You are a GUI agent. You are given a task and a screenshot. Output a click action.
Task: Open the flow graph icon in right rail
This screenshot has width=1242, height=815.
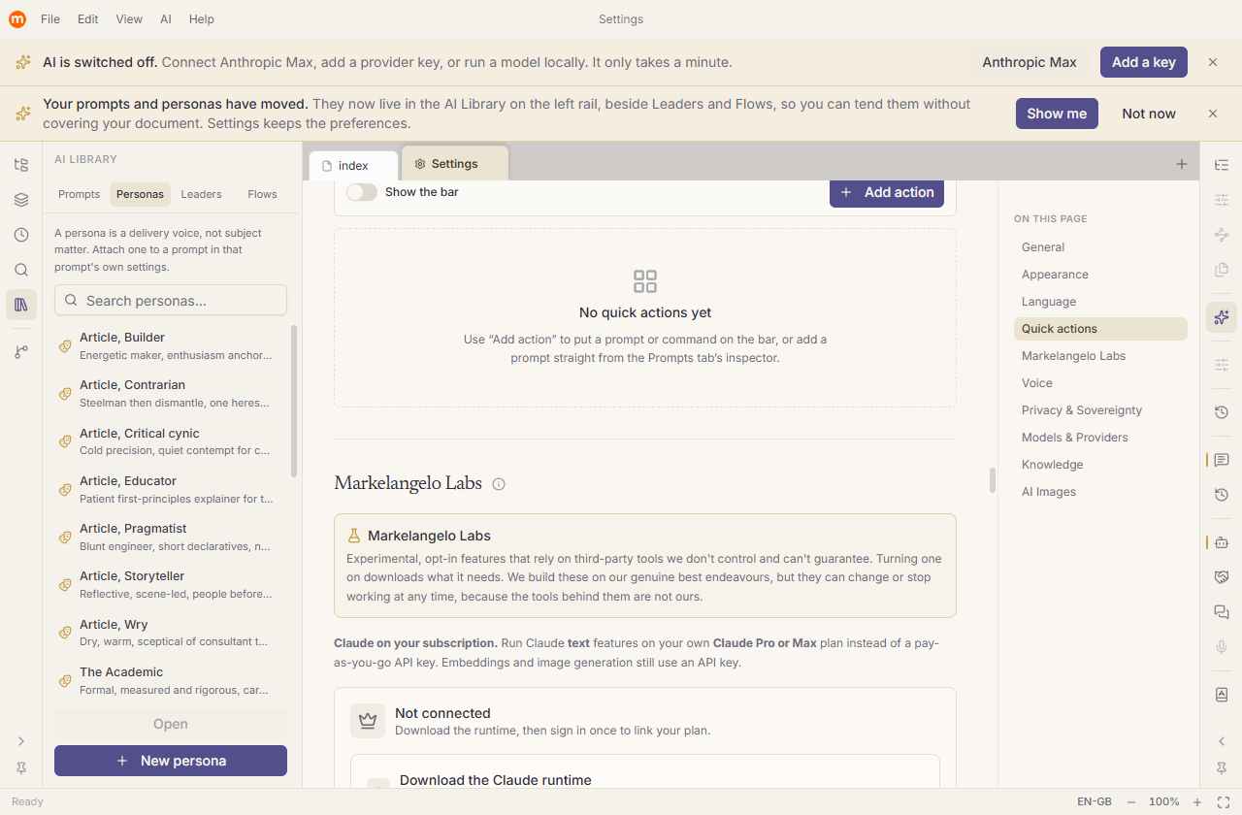click(x=1222, y=235)
